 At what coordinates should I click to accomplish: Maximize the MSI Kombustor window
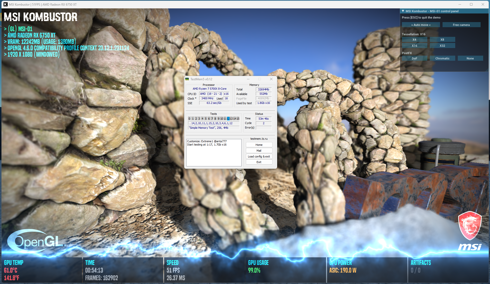click(x=471, y=4)
